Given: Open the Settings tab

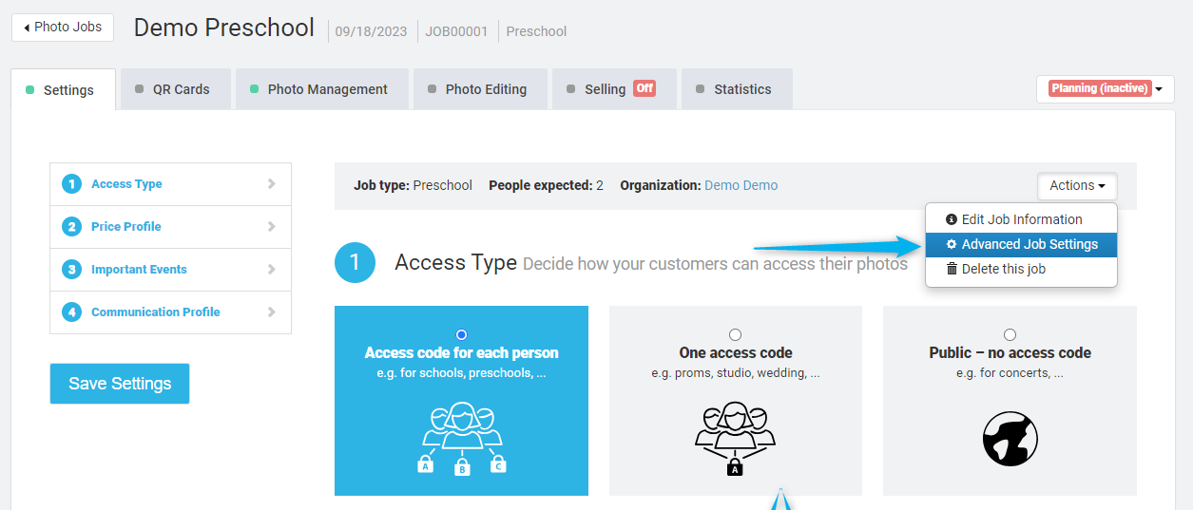Looking at the screenshot, I should click(63, 90).
